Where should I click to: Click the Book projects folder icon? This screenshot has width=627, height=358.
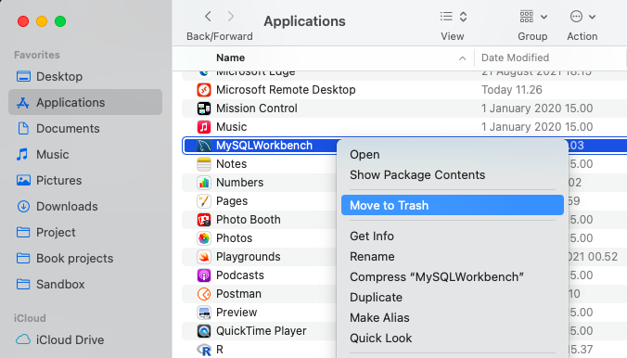23,258
